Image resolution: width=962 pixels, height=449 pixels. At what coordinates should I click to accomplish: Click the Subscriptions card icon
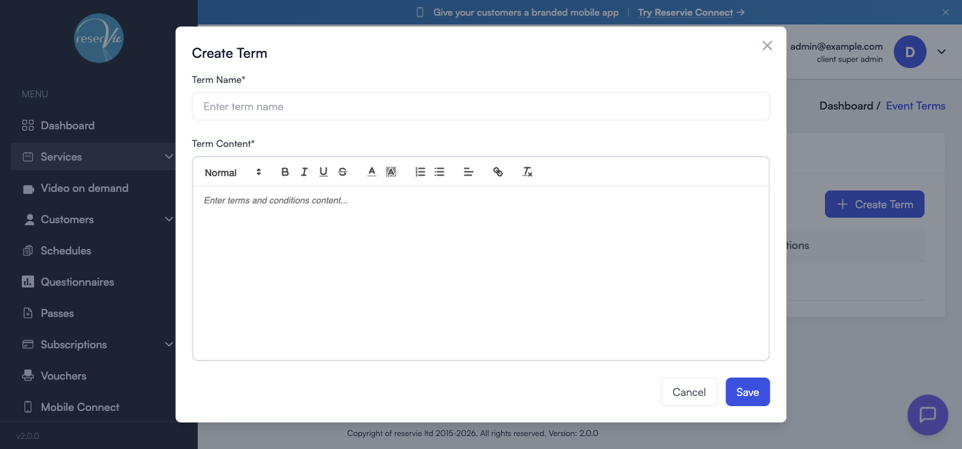click(x=28, y=344)
